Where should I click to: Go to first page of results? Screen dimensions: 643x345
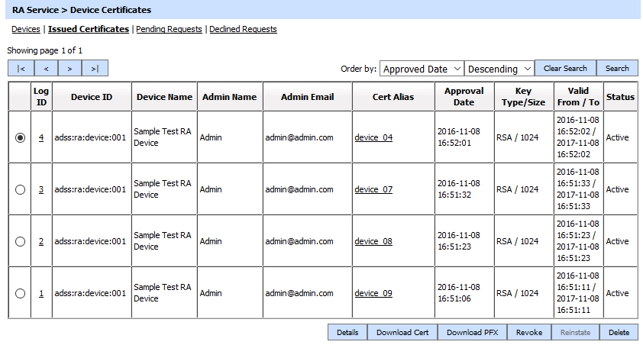coord(21,69)
